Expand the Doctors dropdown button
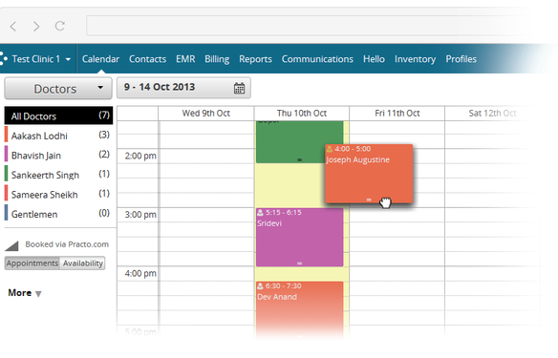Screen dimensions: 558x358 tap(58, 88)
